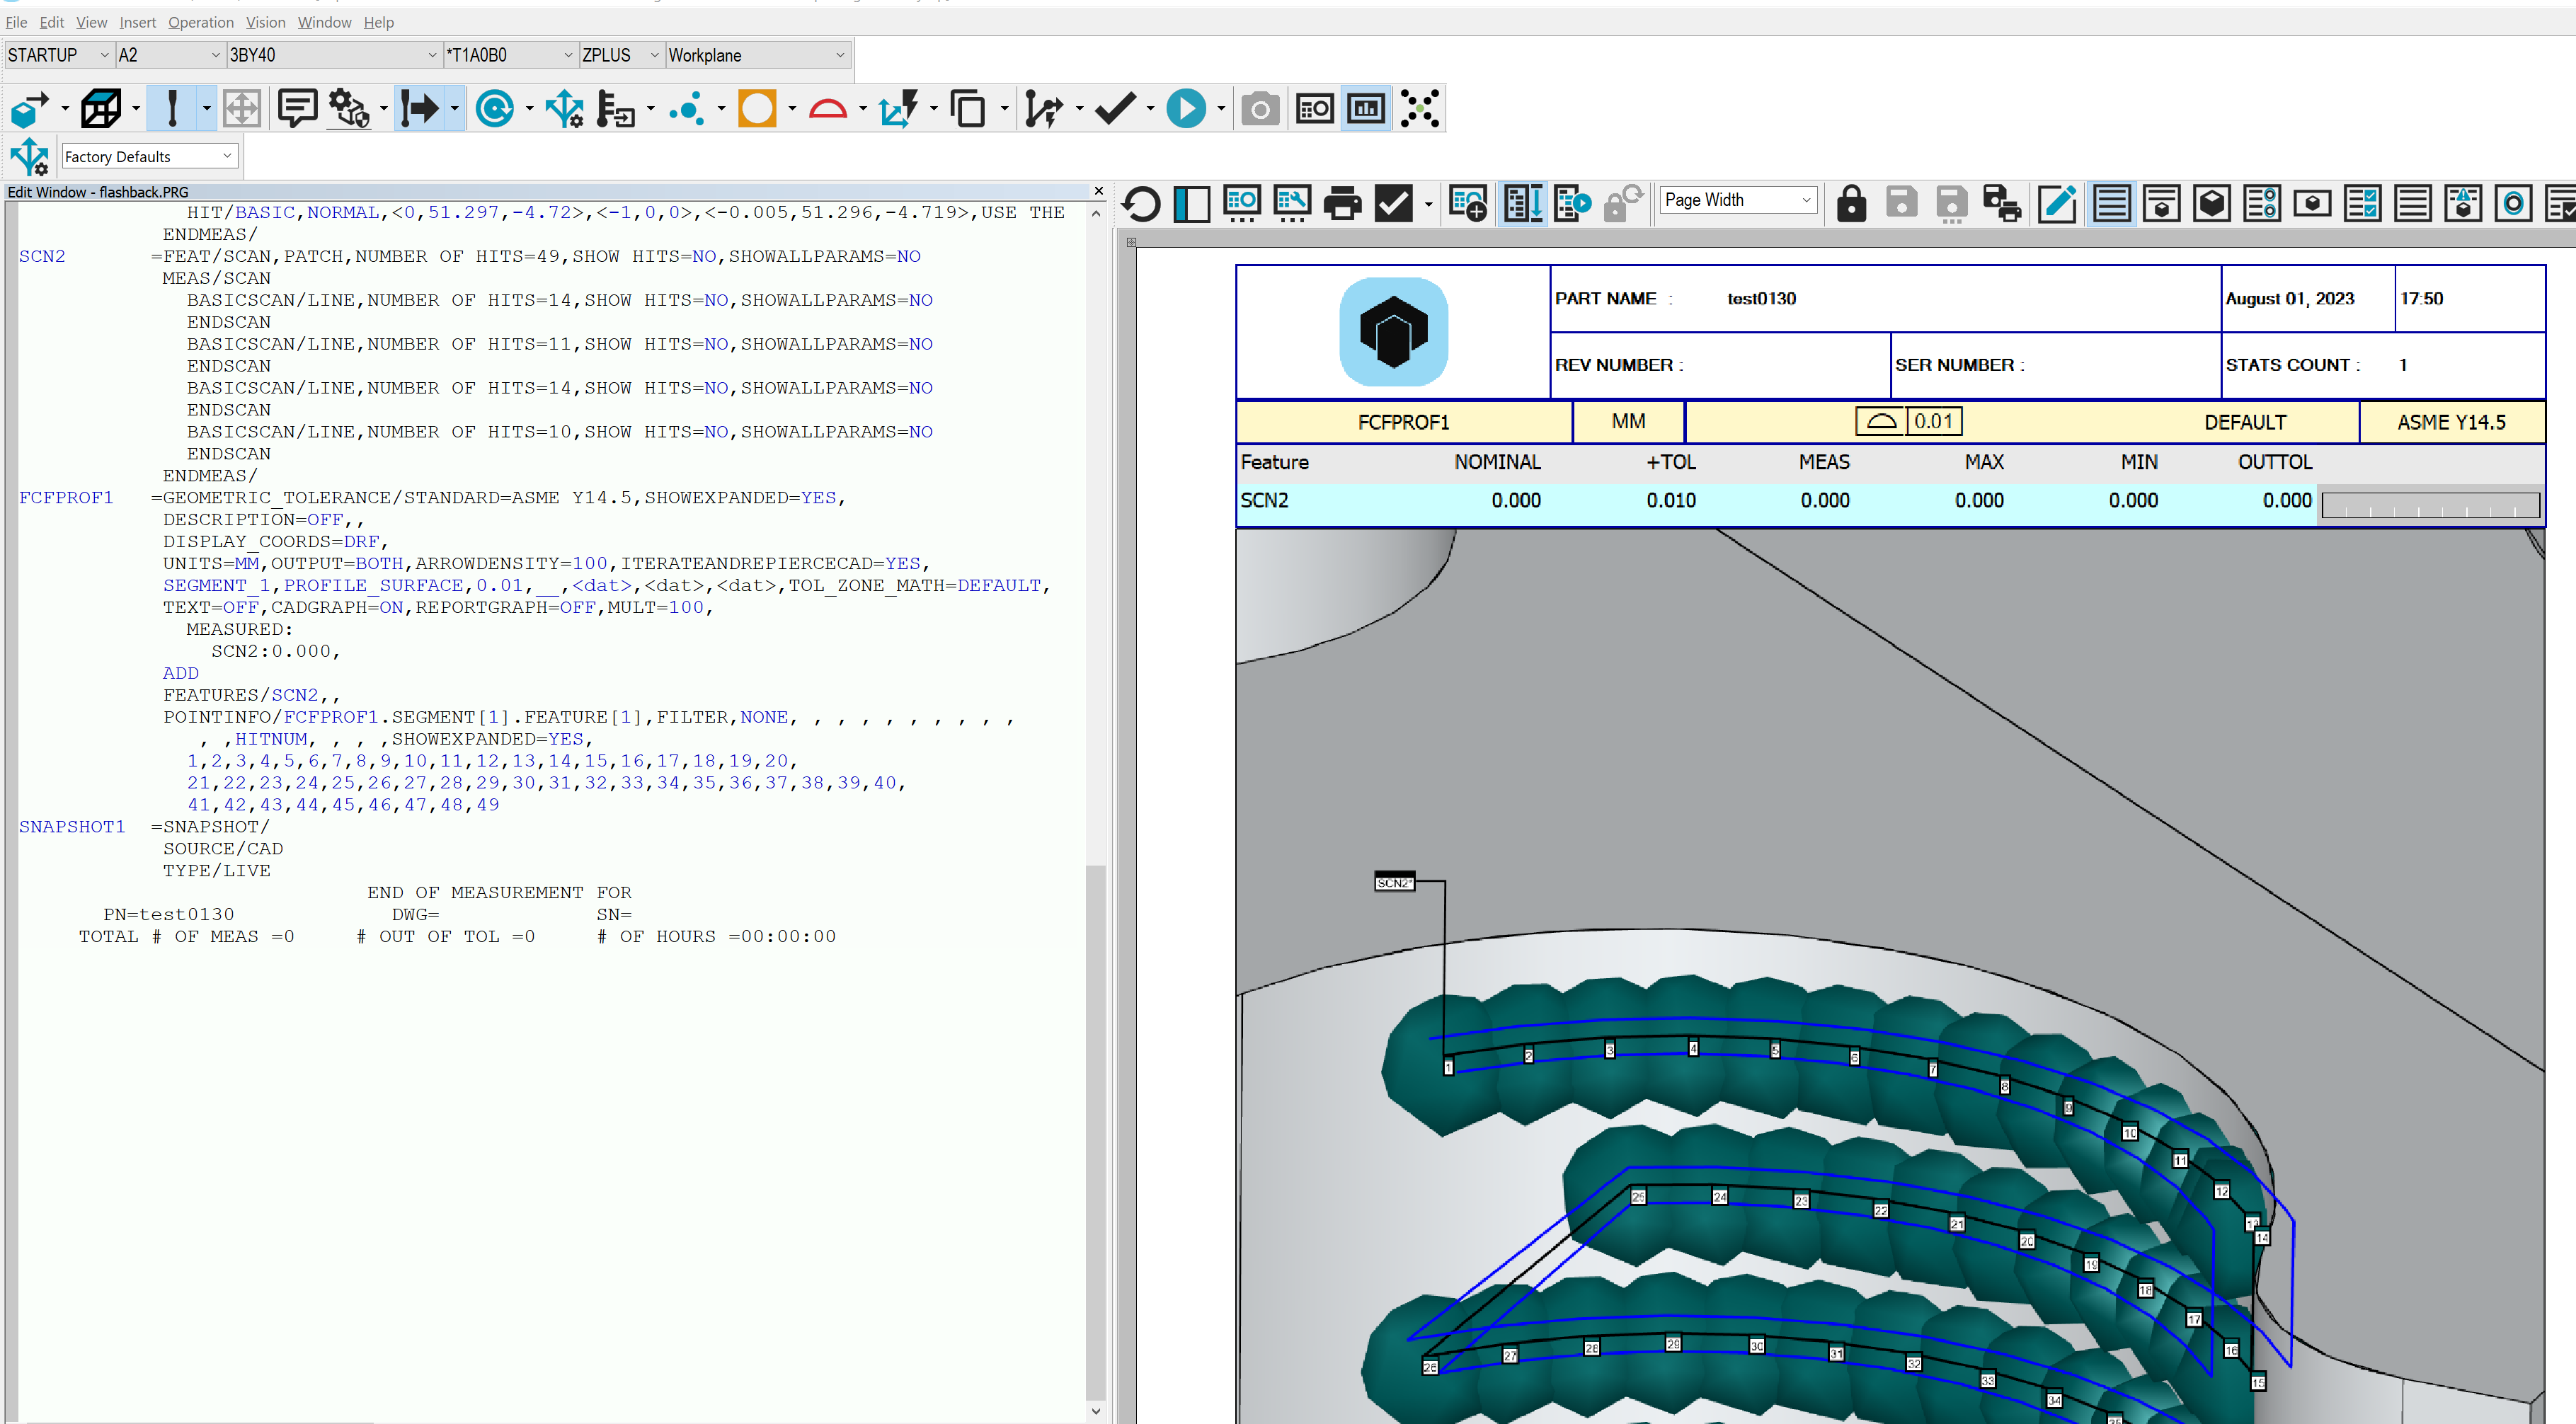Open the Workplane dropdown

pos(758,55)
